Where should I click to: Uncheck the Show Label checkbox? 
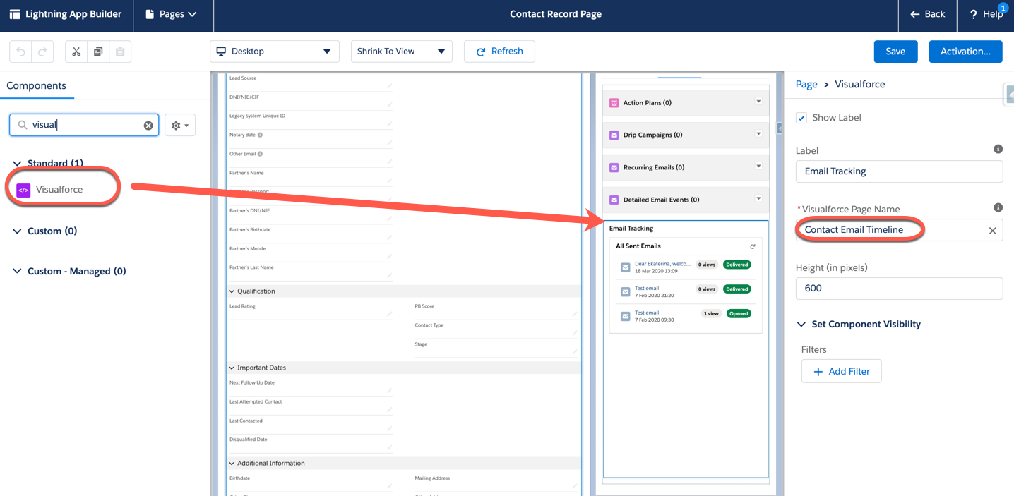[x=801, y=117]
